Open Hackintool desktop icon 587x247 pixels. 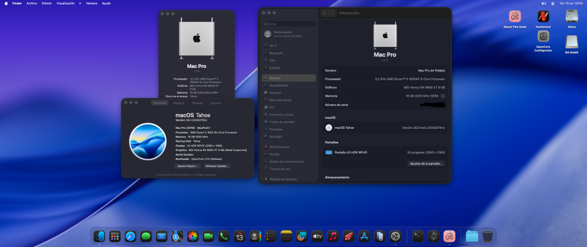[x=543, y=16]
